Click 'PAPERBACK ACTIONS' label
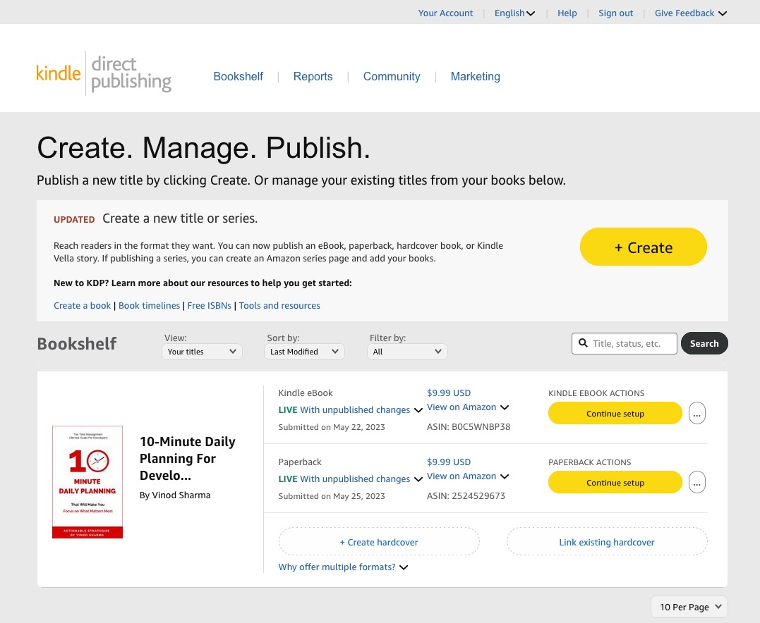This screenshot has width=760, height=623. click(x=589, y=462)
